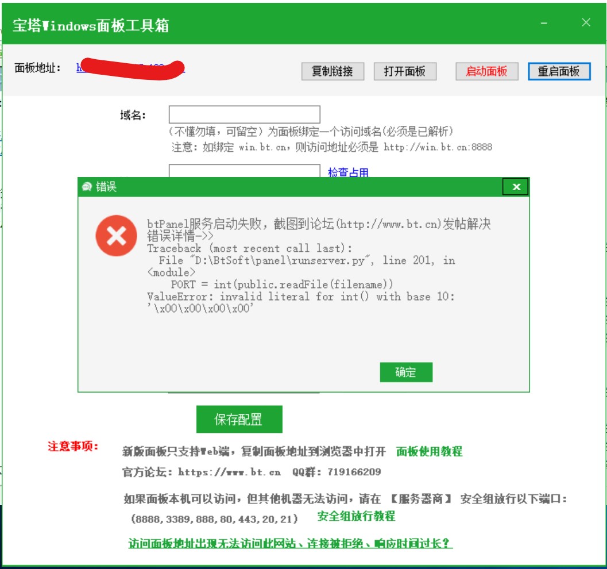This screenshot has width=607, height=569.
Task: Click the 'PORT = int(public.readFile(filename))' line
Action: point(282,284)
